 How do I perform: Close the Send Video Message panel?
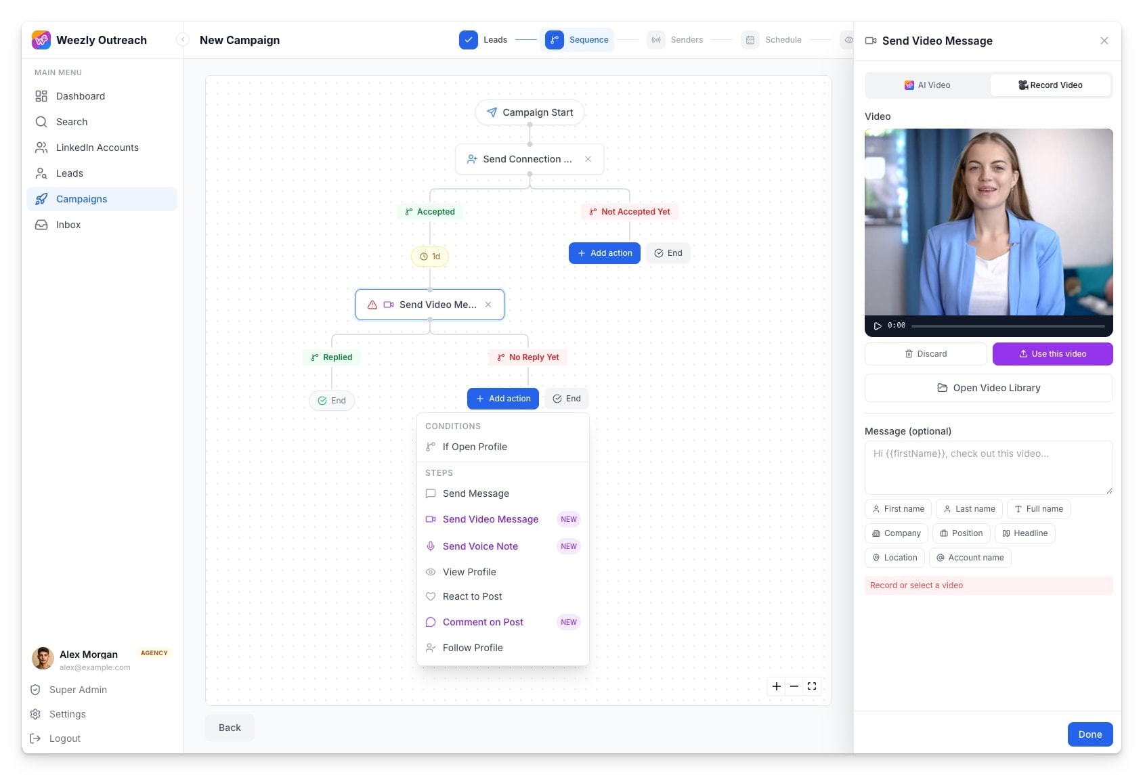1104,41
